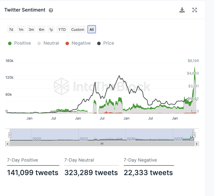
Task: Click the scrollbar right arrow
Action: (x=197, y=144)
